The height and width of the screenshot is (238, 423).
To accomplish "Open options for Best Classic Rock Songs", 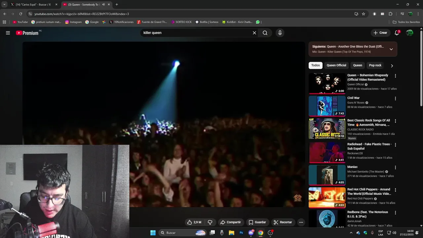I will [395, 121].
